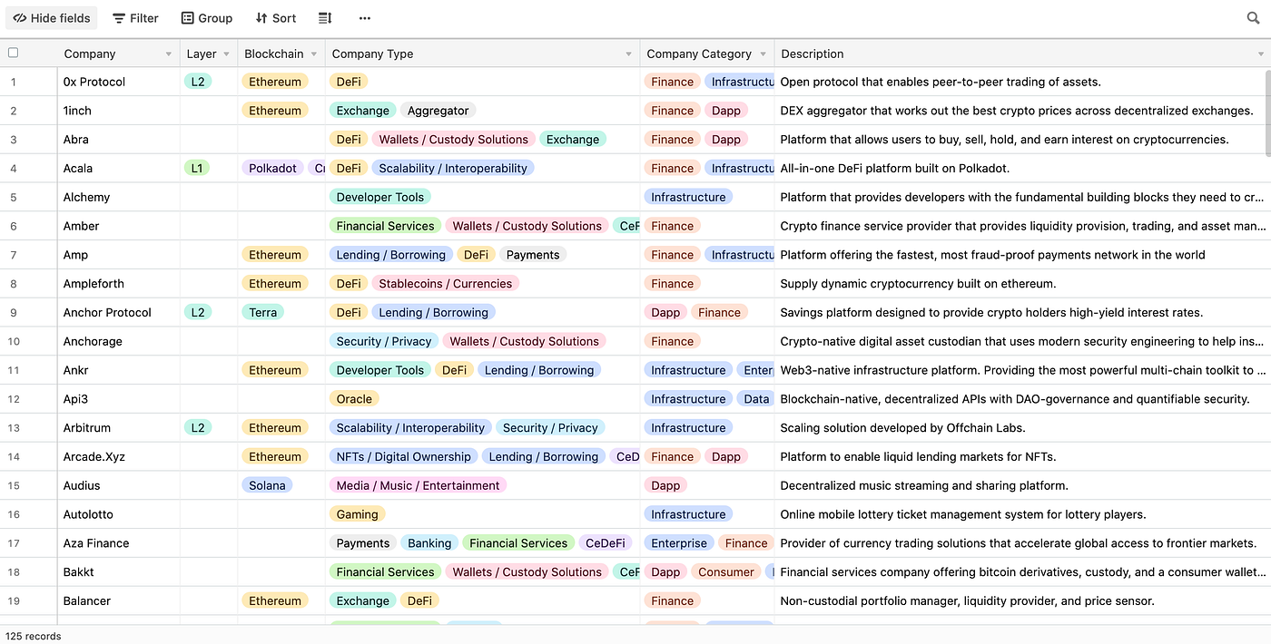Click the Stablecoins / Currencies tag
Screen dimensions: 1271x644
(445, 284)
